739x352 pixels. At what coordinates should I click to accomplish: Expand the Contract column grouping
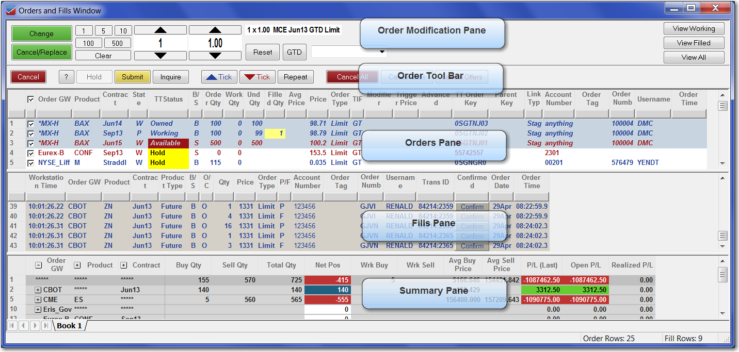[124, 265]
